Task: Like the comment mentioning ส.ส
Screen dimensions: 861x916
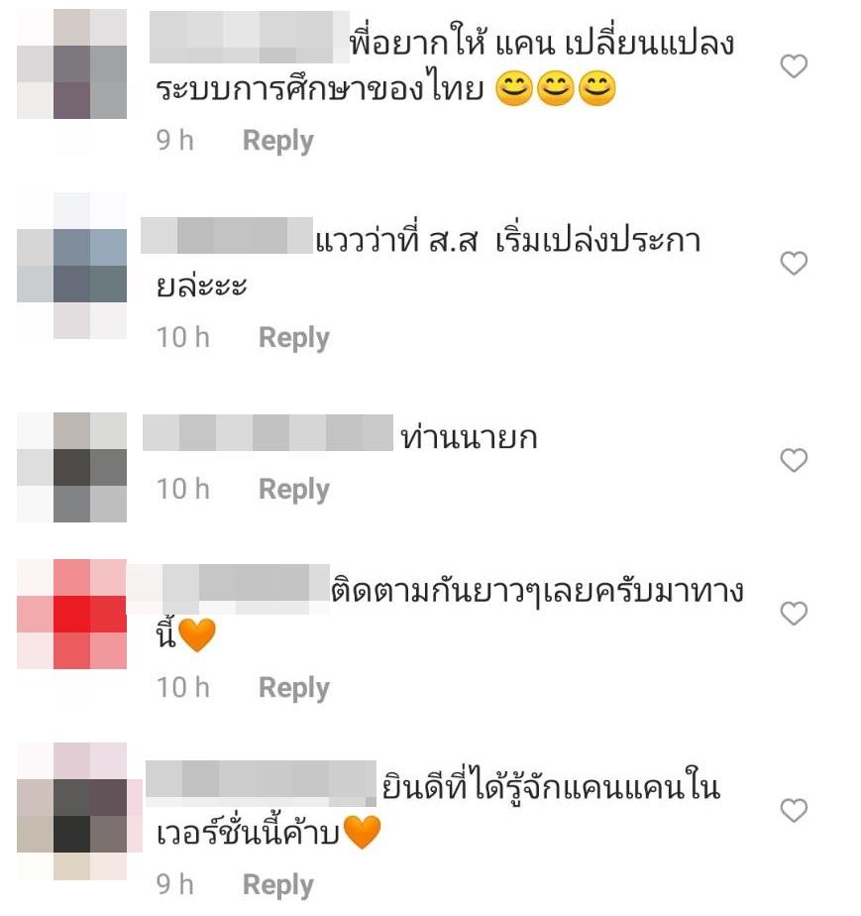Action: click(x=794, y=263)
